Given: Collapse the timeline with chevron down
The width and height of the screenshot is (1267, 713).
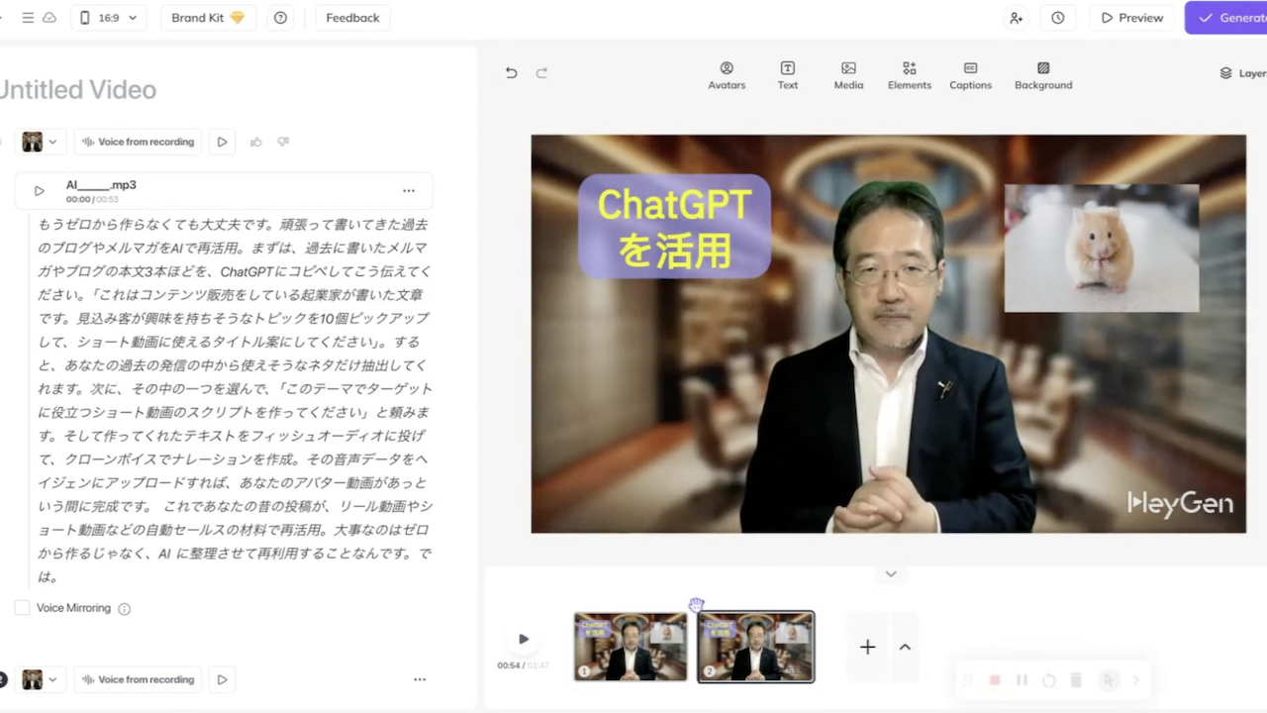Looking at the screenshot, I should tap(891, 574).
